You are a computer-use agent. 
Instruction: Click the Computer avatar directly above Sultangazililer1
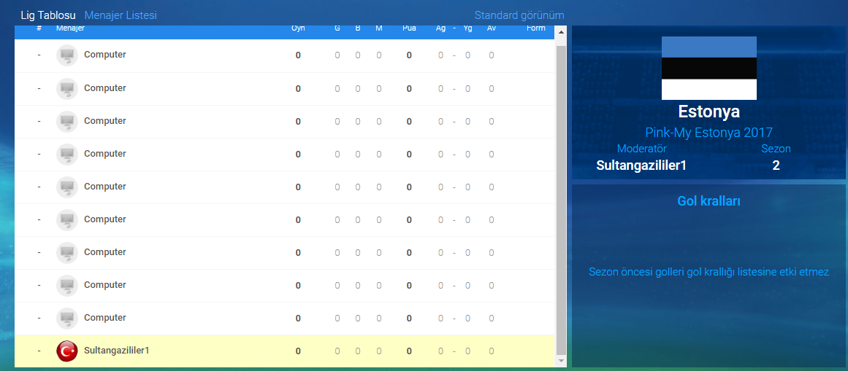pos(67,318)
